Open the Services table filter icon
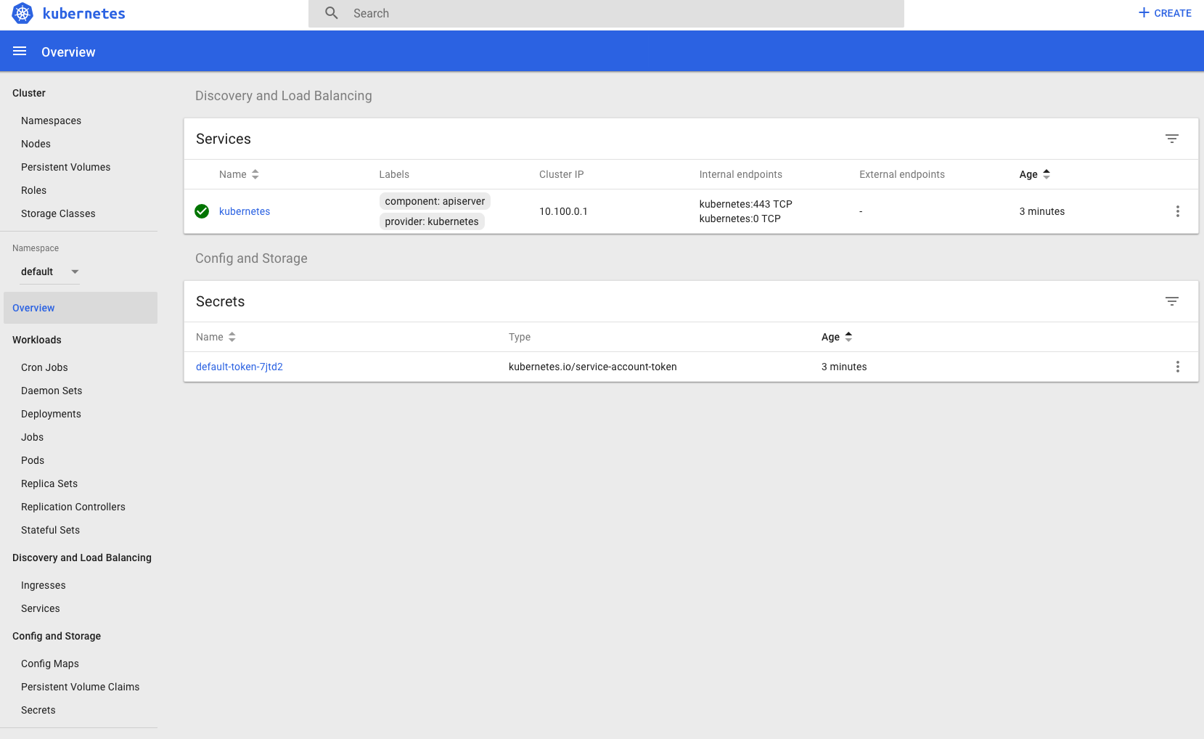Image resolution: width=1204 pixels, height=739 pixels. [x=1171, y=139]
